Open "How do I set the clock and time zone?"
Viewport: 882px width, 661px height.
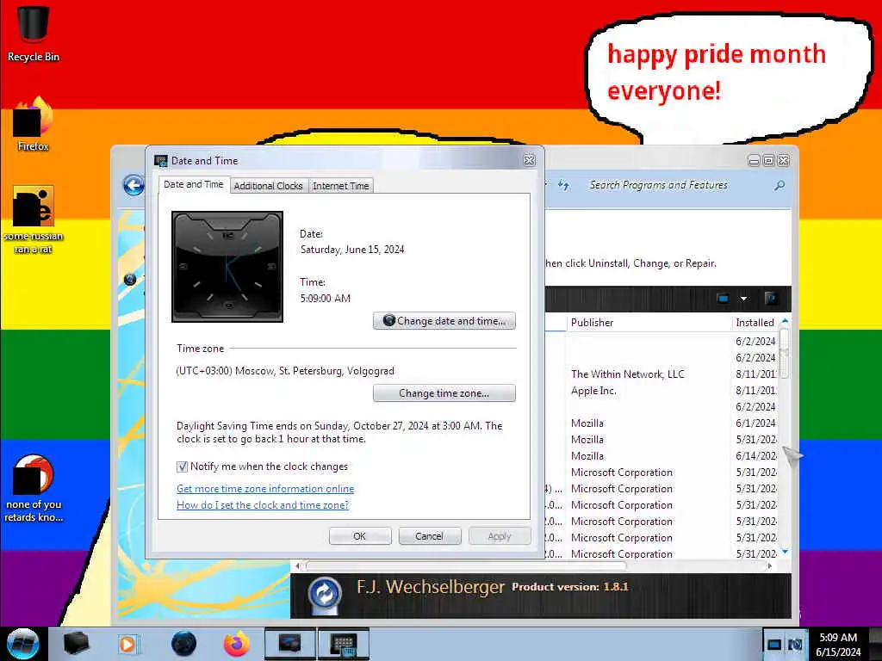[x=263, y=505]
